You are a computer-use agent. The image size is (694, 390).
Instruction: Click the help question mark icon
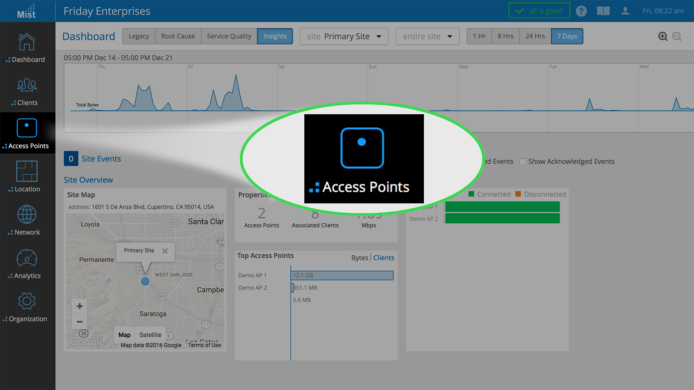point(581,11)
